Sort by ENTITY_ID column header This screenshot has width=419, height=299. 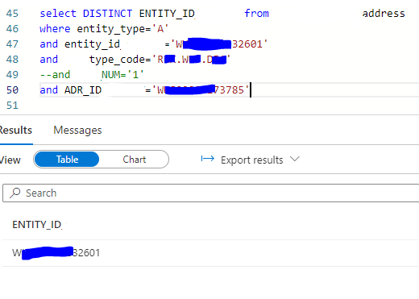pyautogui.click(x=37, y=225)
